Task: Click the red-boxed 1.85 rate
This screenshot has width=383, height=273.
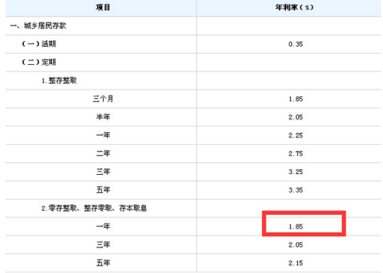Action: 296,227
